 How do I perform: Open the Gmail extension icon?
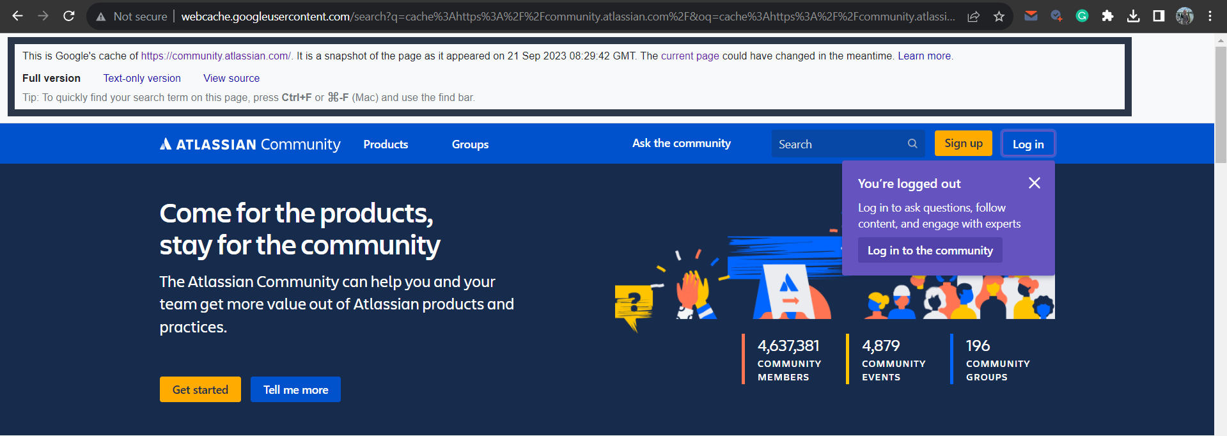1031,16
